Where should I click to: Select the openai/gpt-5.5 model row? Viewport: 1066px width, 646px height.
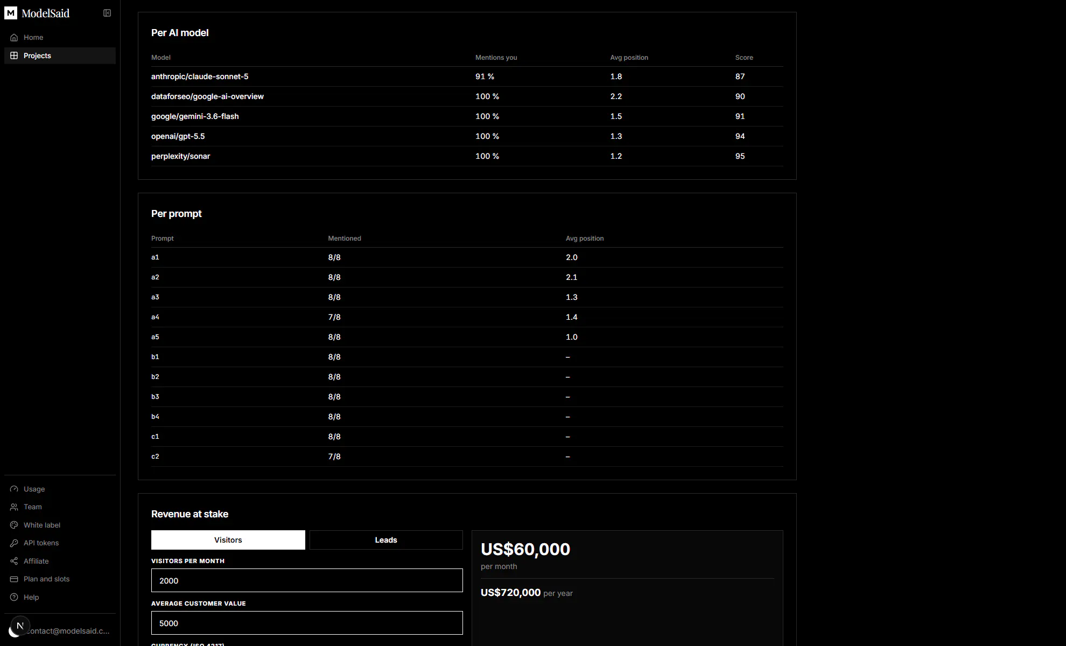tap(467, 136)
